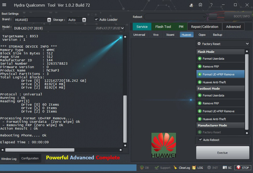
Task: Click the Fastboot Mode section header
Action: 220,89
